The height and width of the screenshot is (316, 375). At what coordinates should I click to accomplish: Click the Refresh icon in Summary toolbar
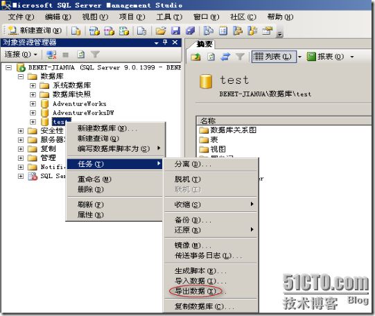coord(211,57)
